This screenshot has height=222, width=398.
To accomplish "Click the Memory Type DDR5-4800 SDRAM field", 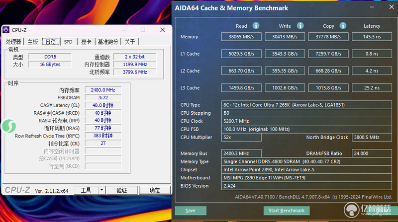I will click(306, 162).
